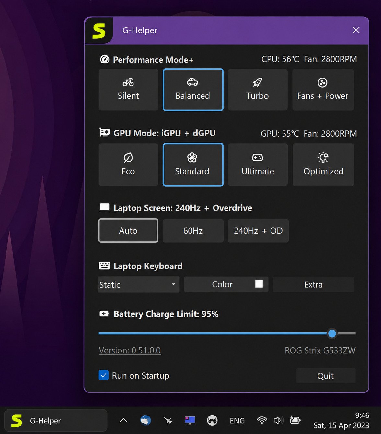
Task: Click the Laptop Screen: 240Hz + Overdrive heading
Action: [183, 208]
